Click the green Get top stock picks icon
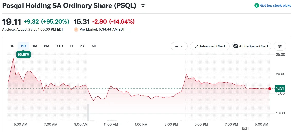Image resolution: width=292 pixels, height=132 pixels. pos(257,5)
